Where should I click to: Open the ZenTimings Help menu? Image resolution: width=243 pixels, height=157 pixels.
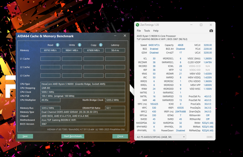pos(156,31)
